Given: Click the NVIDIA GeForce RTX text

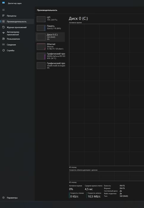Looking at the screenshot, I should tap(56, 56).
